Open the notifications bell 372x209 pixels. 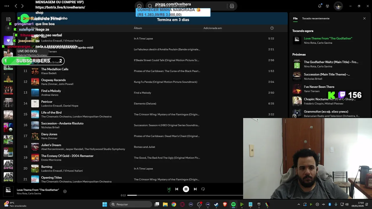click(320, 6)
